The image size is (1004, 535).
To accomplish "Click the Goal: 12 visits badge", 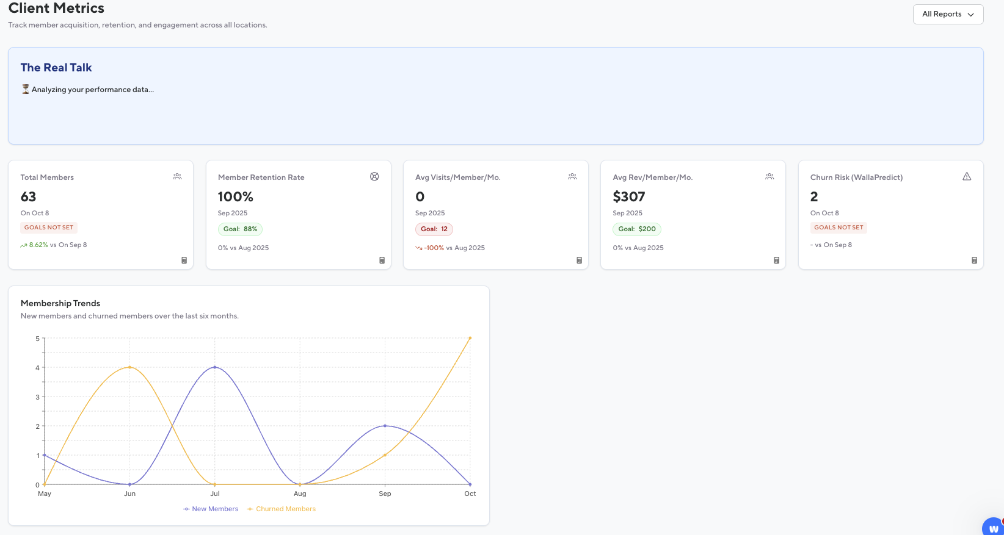I will [434, 229].
